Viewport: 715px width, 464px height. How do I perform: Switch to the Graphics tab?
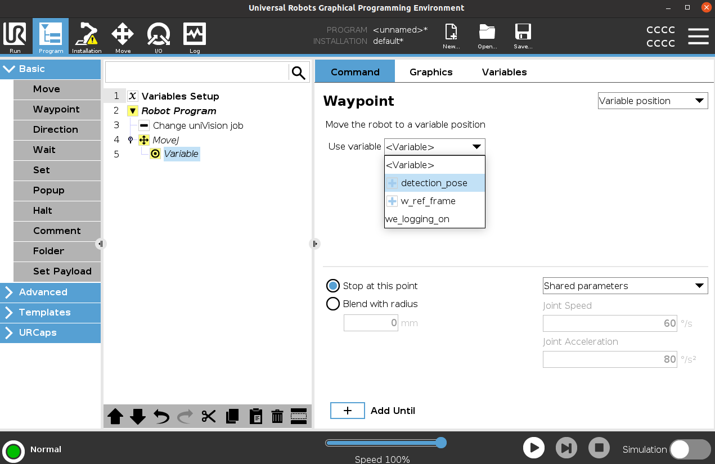click(431, 71)
